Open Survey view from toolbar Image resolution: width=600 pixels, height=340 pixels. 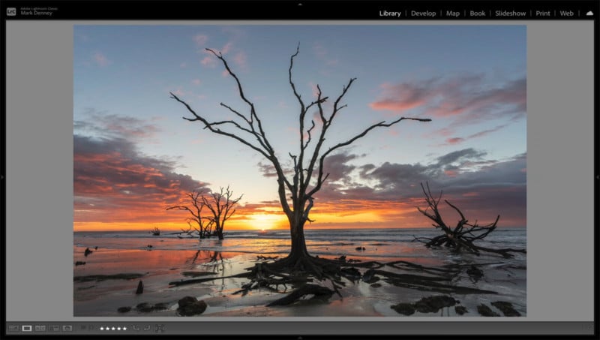[x=54, y=328]
